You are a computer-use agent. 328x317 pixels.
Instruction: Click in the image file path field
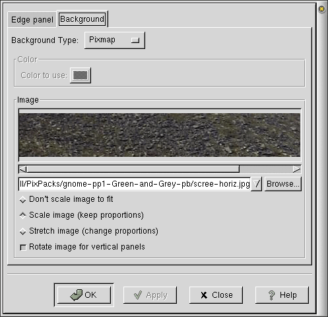coord(135,184)
